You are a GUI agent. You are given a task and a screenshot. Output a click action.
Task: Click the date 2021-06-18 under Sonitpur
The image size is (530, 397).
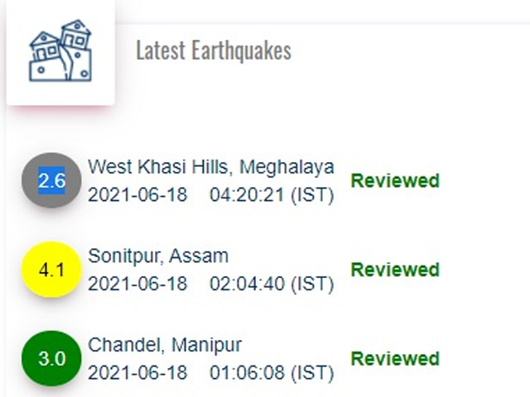[x=137, y=284]
